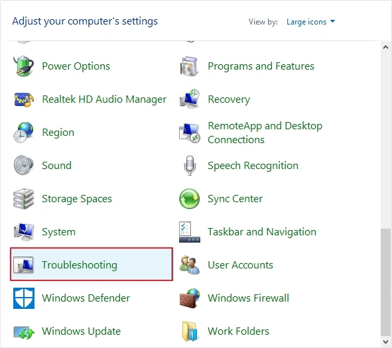This screenshot has width=392, height=348.
Task: Click the Sync Center link
Action: click(x=235, y=199)
